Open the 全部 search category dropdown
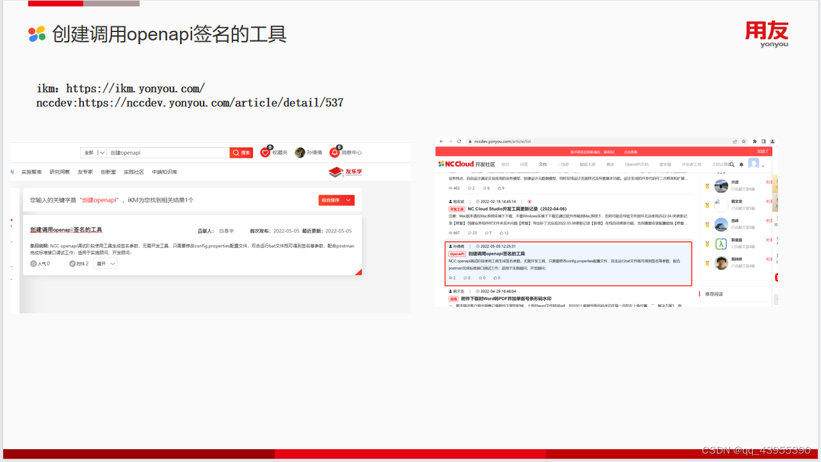Screen dimensions: 821x462 [93, 153]
